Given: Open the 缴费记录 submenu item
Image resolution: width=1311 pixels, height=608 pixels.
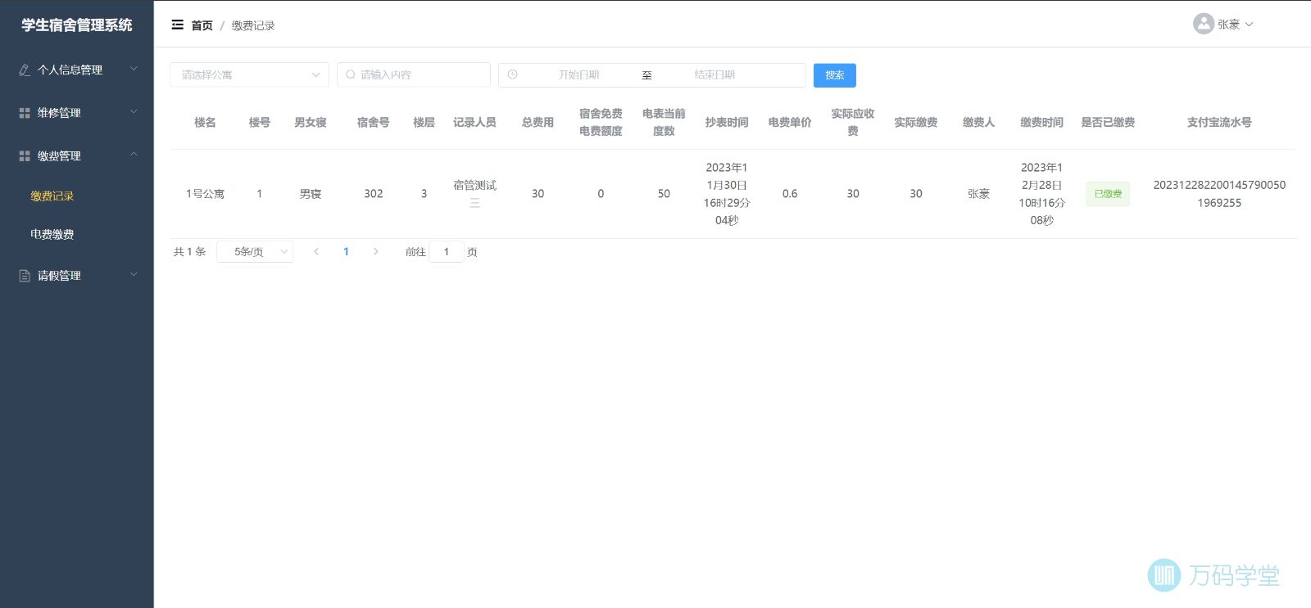Looking at the screenshot, I should point(52,196).
